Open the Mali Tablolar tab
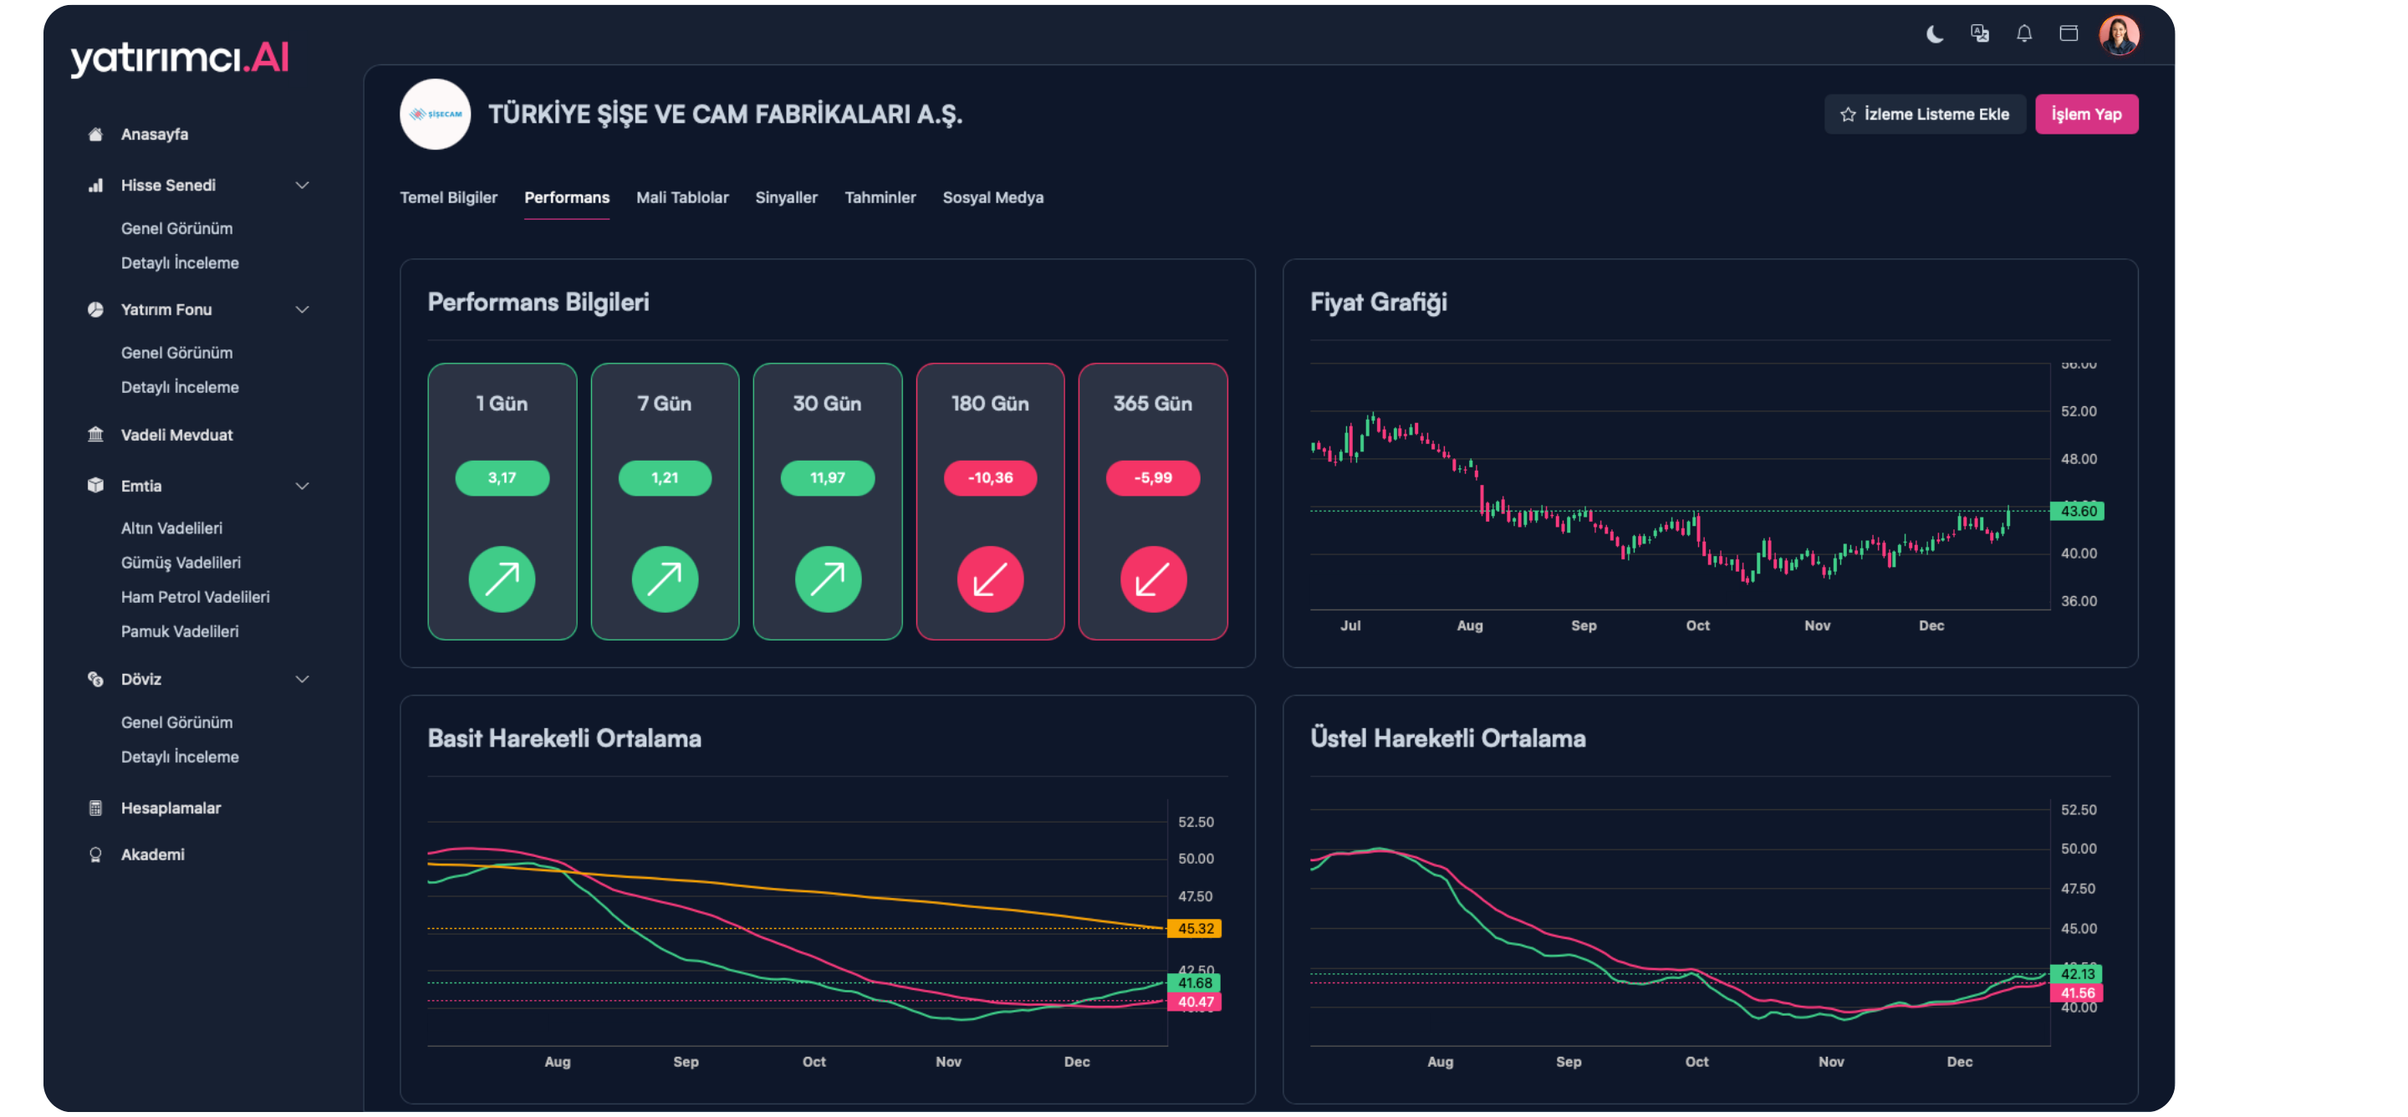This screenshot has height=1117, width=2408. coord(682,197)
